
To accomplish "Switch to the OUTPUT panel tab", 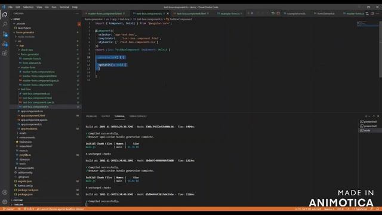I will pyautogui.click(x=106, y=116).
